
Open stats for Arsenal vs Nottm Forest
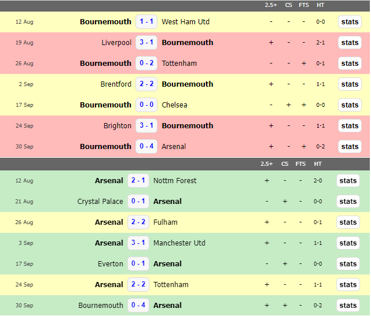(x=348, y=181)
